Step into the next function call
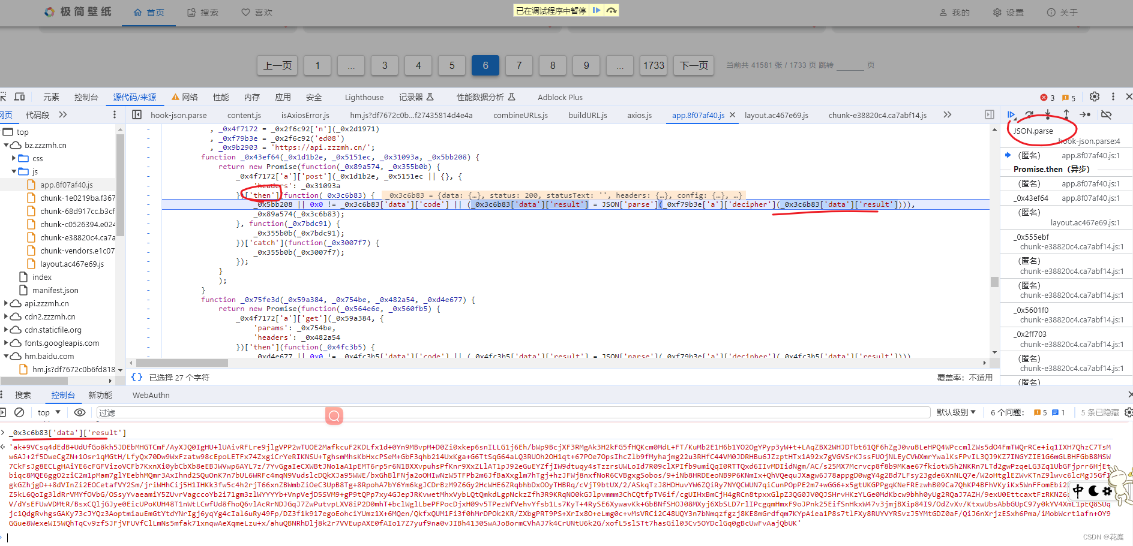This screenshot has width=1133, height=546. (x=1048, y=114)
